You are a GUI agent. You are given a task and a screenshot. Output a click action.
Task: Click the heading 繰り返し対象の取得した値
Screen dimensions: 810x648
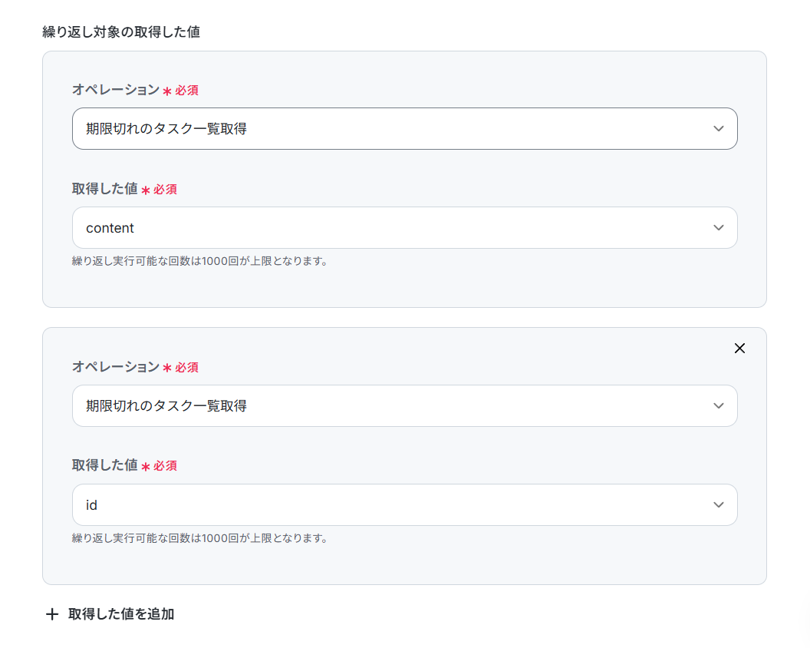pyautogui.click(x=121, y=32)
